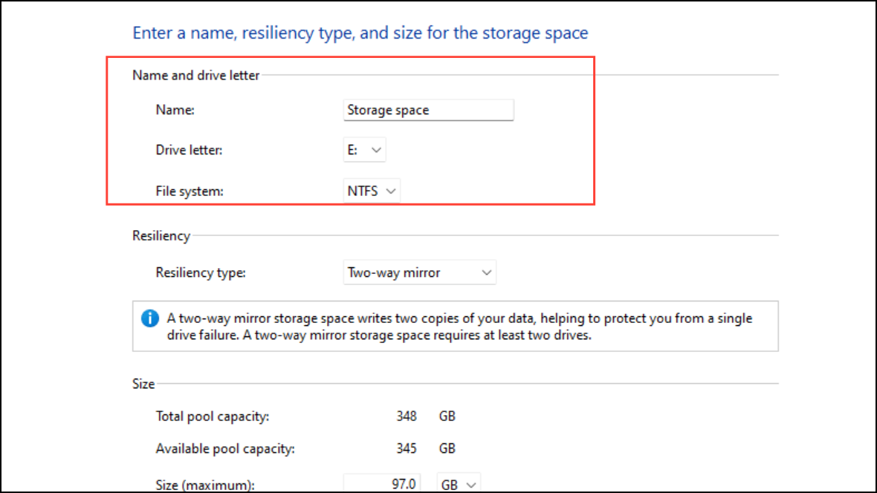
Task: Click the "File system:" label
Action: pyautogui.click(x=190, y=191)
